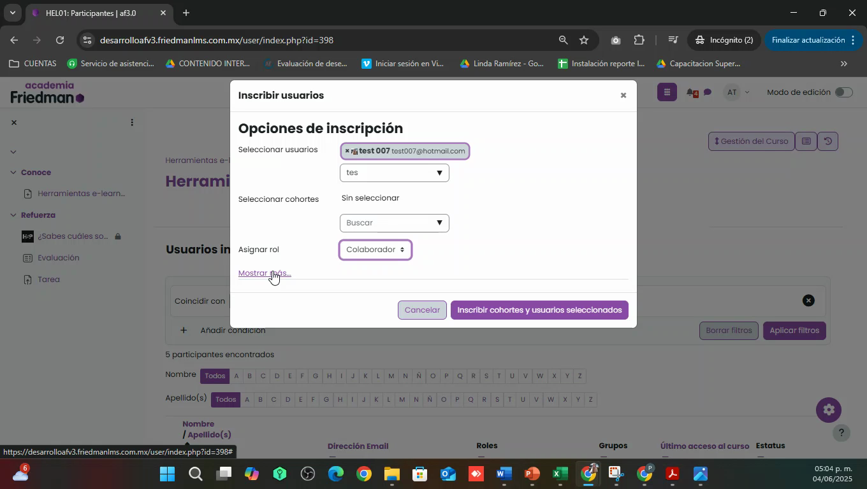The height and width of the screenshot is (489, 867).
Task: Toggle the Modo de edición switch
Action: click(843, 92)
